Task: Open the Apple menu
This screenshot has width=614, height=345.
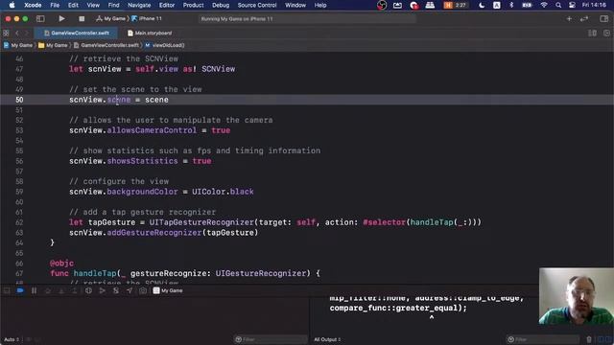Action: [12, 5]
